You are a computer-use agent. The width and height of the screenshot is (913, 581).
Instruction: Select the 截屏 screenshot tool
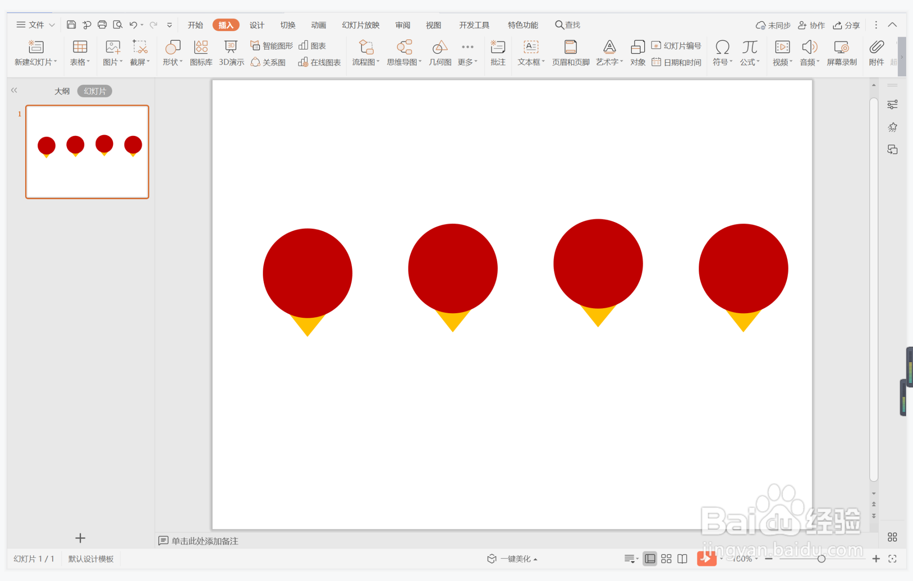pyautogui.click(x=140, y=53)
